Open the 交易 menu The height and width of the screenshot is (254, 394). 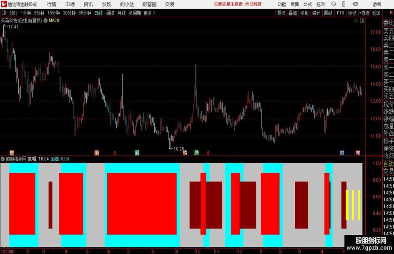coord(170,4)
